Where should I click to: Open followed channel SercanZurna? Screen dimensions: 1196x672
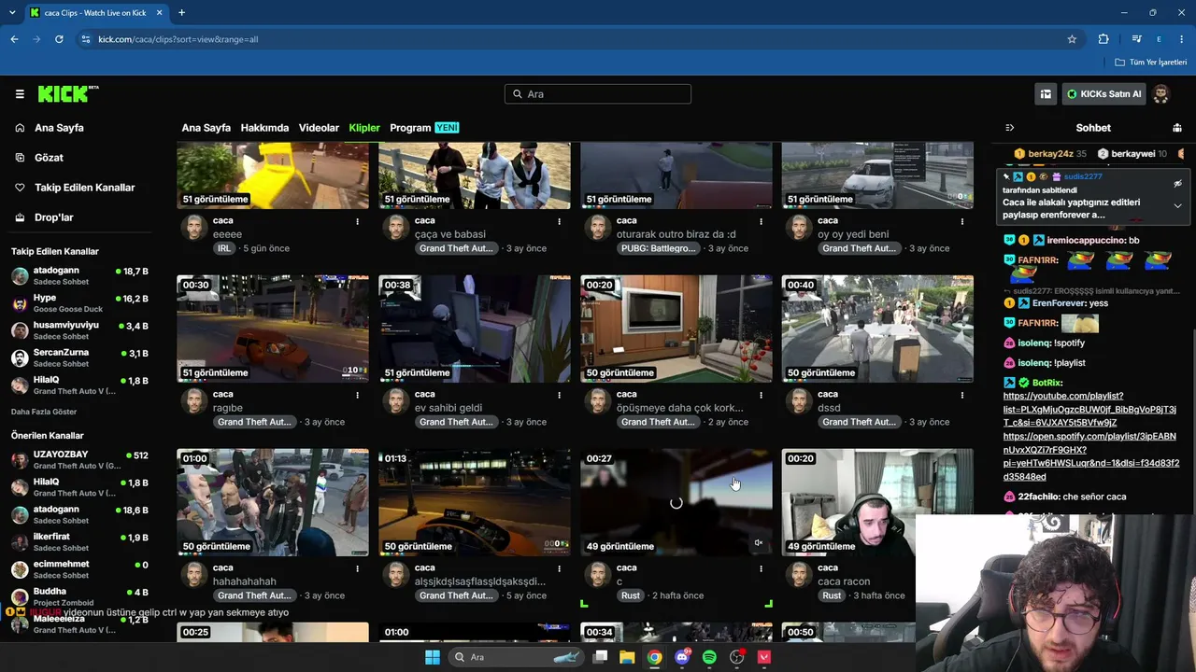[79, 357]
